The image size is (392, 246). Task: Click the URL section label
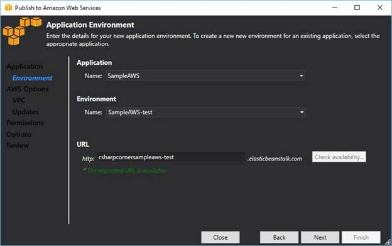pos(83,145)
